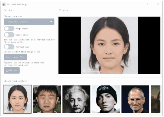Close the application window
The image size is (164, 117).
pyautogui.click(x=157, y=4)
